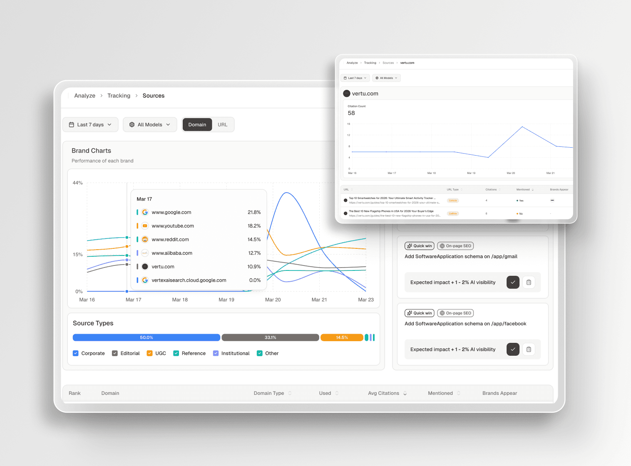This screenshot has height=466, width=631.
Task: Toggle off the Institutional checkbox
Action: tap(216, 353)
